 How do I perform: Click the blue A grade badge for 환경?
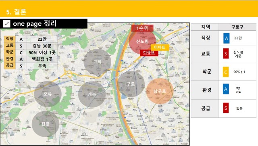click(x=226, y=89)
